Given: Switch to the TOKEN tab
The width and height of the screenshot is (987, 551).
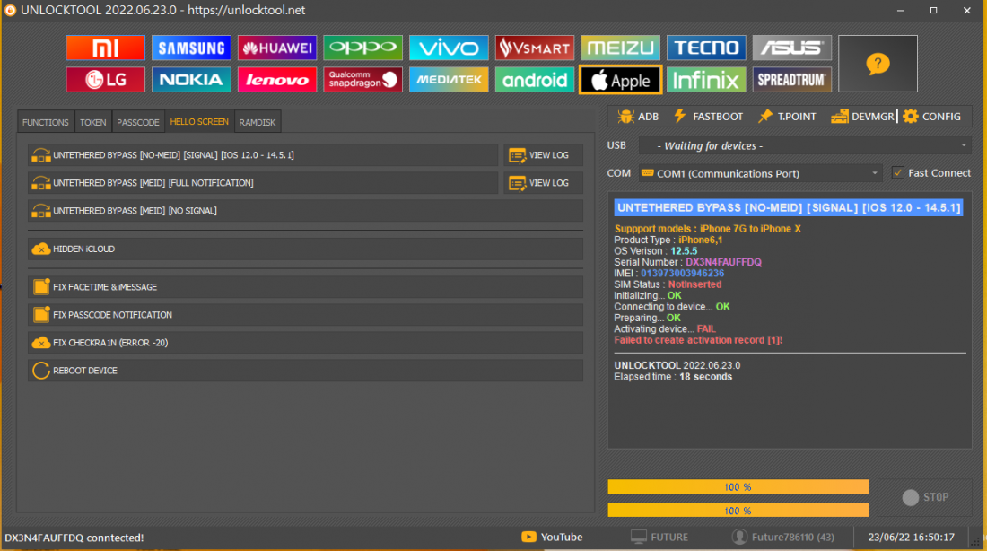Looking at the screenshot, I should [92, 122].
